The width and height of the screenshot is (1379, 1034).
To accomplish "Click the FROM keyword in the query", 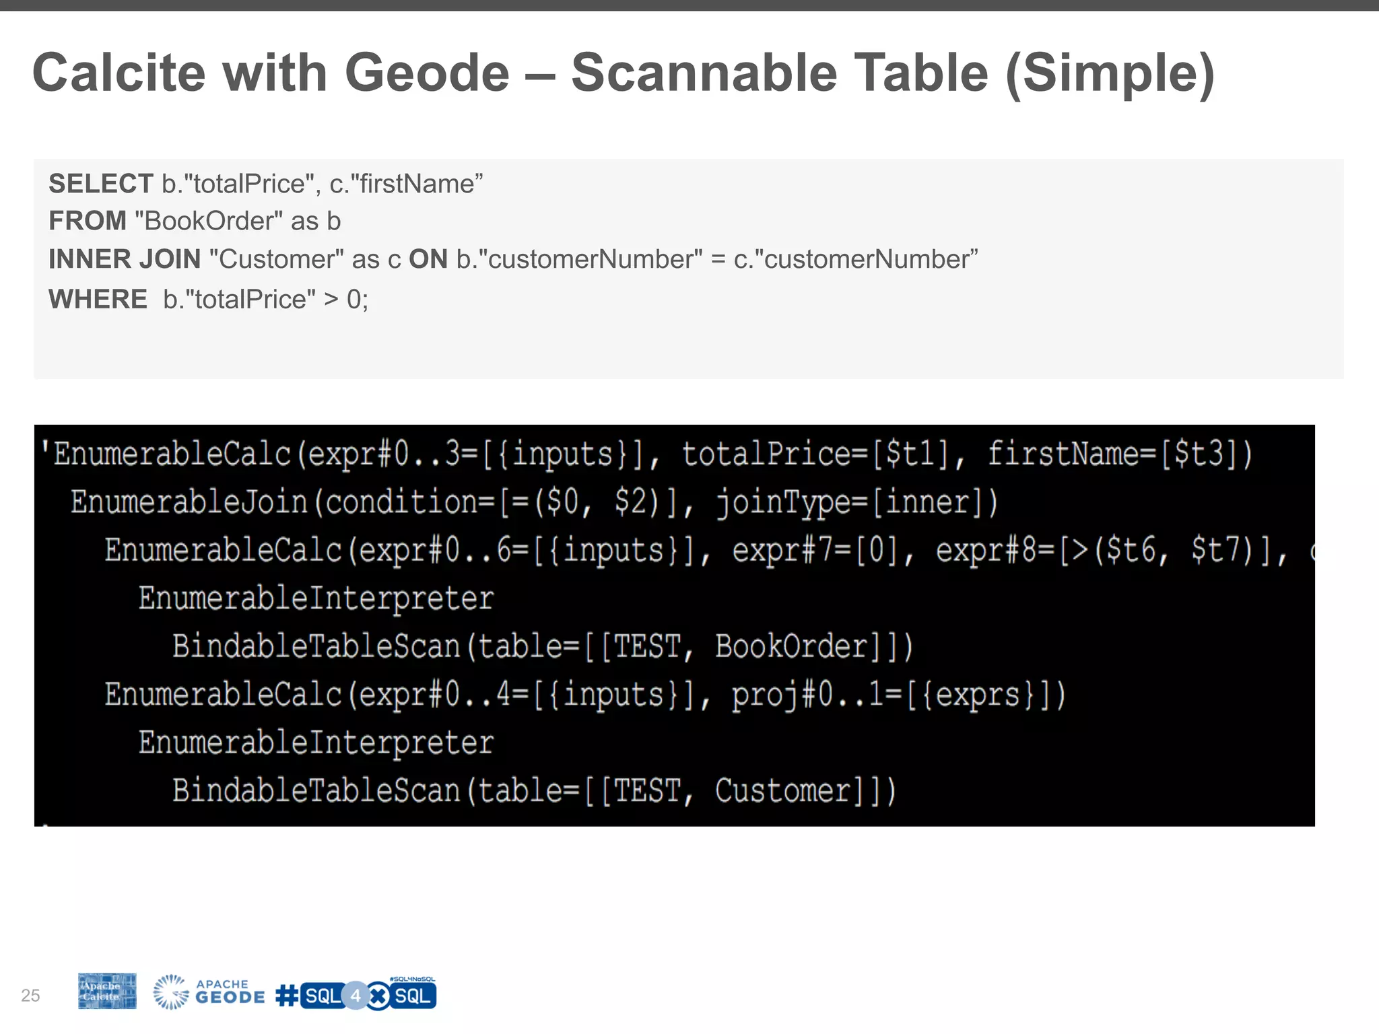I will click(88, 221).
